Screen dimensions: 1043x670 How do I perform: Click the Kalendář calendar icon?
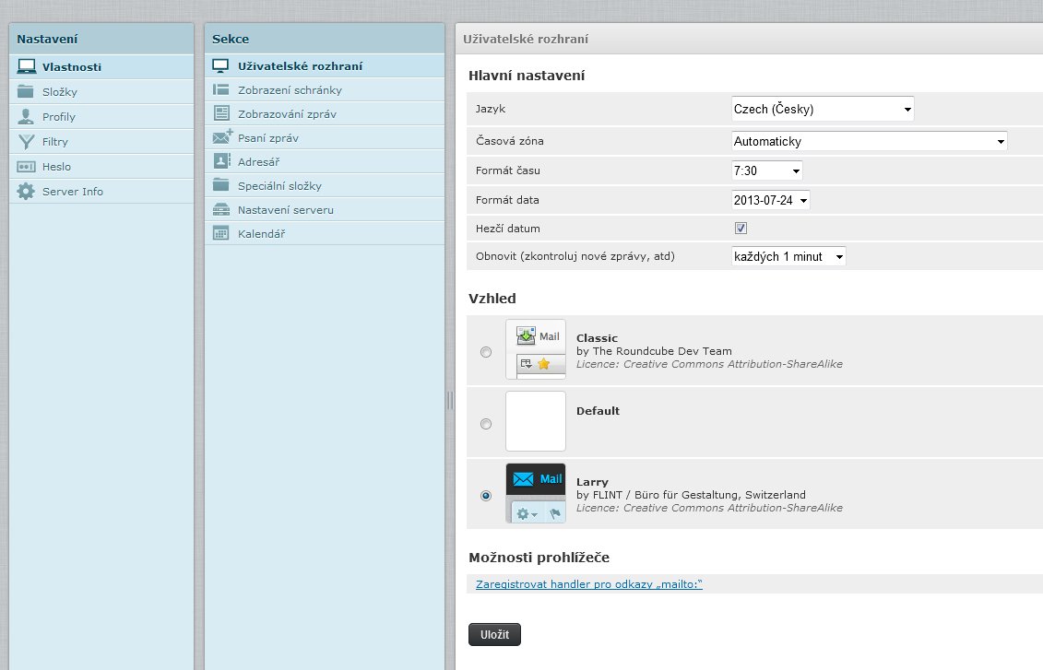pos(221,234)
